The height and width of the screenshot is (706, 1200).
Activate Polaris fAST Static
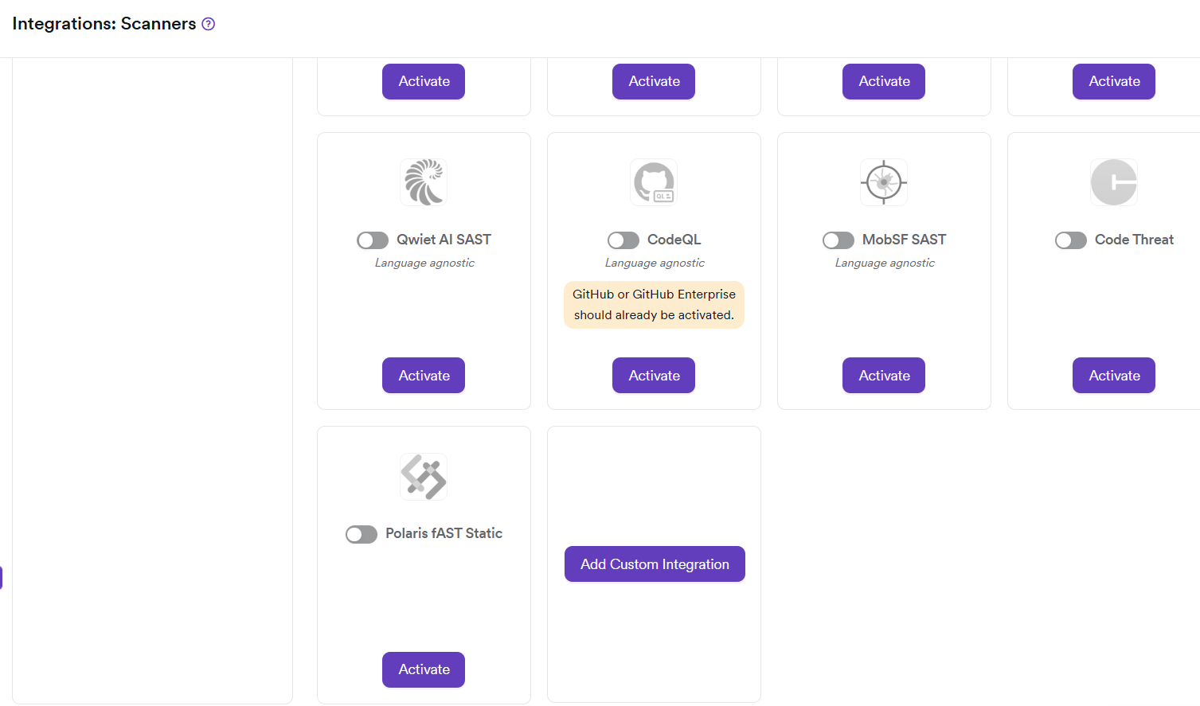[x=423, y=669]
